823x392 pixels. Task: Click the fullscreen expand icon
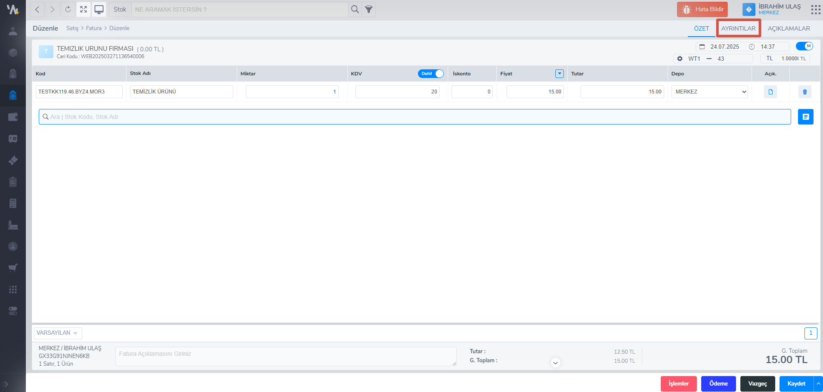(x=84, y=9)
